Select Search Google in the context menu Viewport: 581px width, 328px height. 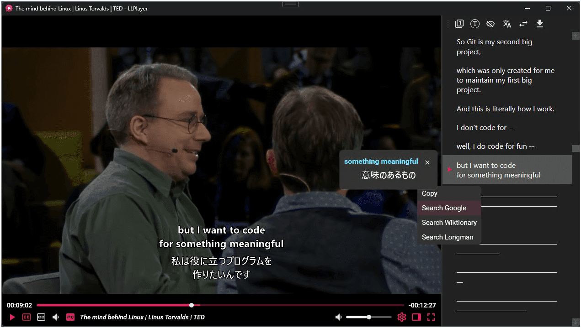tap(449, 208)
